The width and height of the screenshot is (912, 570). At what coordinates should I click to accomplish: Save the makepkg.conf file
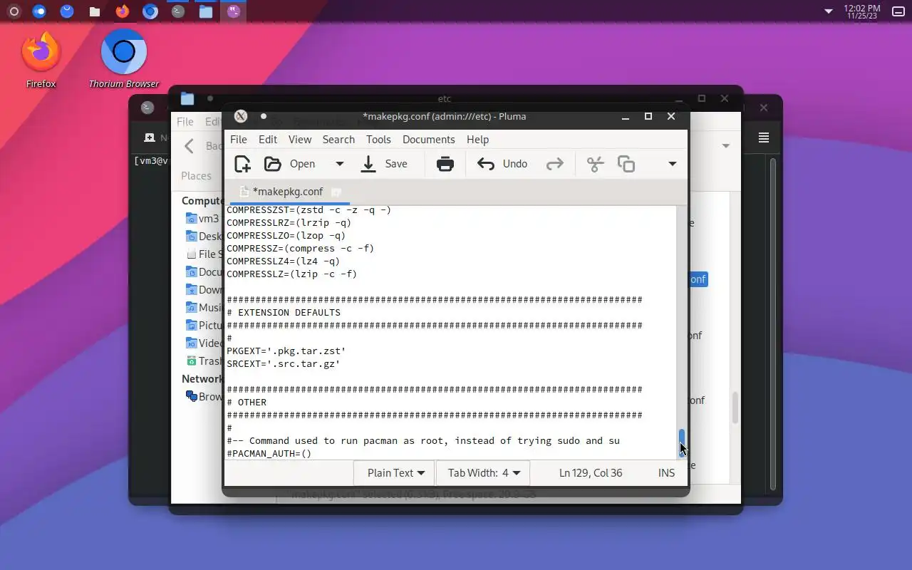(384, 164)
